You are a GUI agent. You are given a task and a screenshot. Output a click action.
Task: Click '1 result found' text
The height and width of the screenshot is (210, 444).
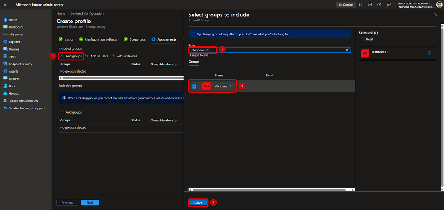199,55
